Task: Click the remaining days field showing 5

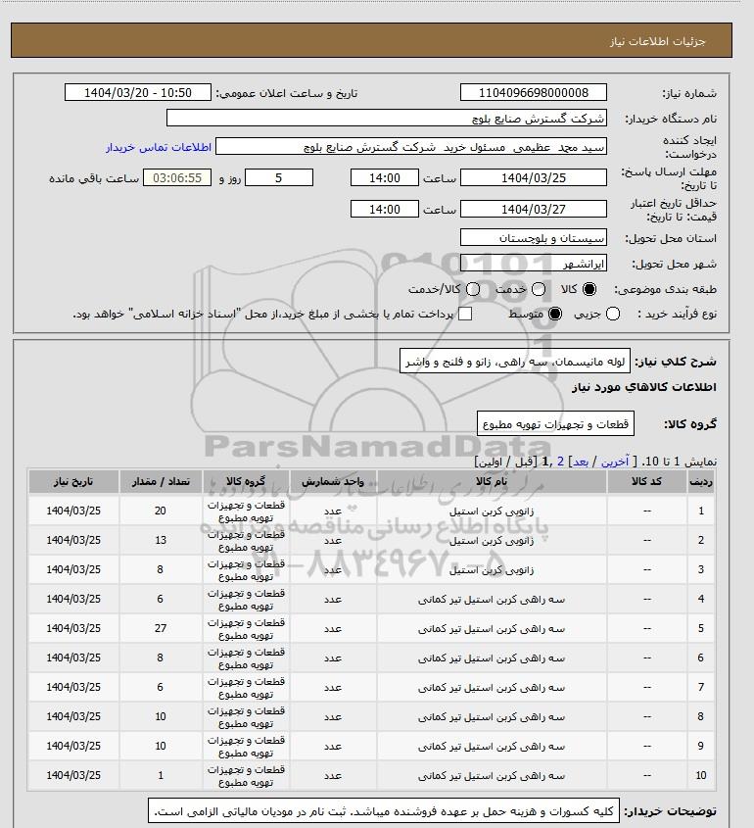Action: [x=279, y=177]
